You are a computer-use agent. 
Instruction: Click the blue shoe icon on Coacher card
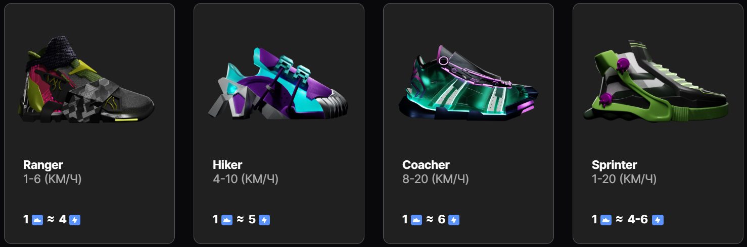pyautogui.click(x=416, y=220)
